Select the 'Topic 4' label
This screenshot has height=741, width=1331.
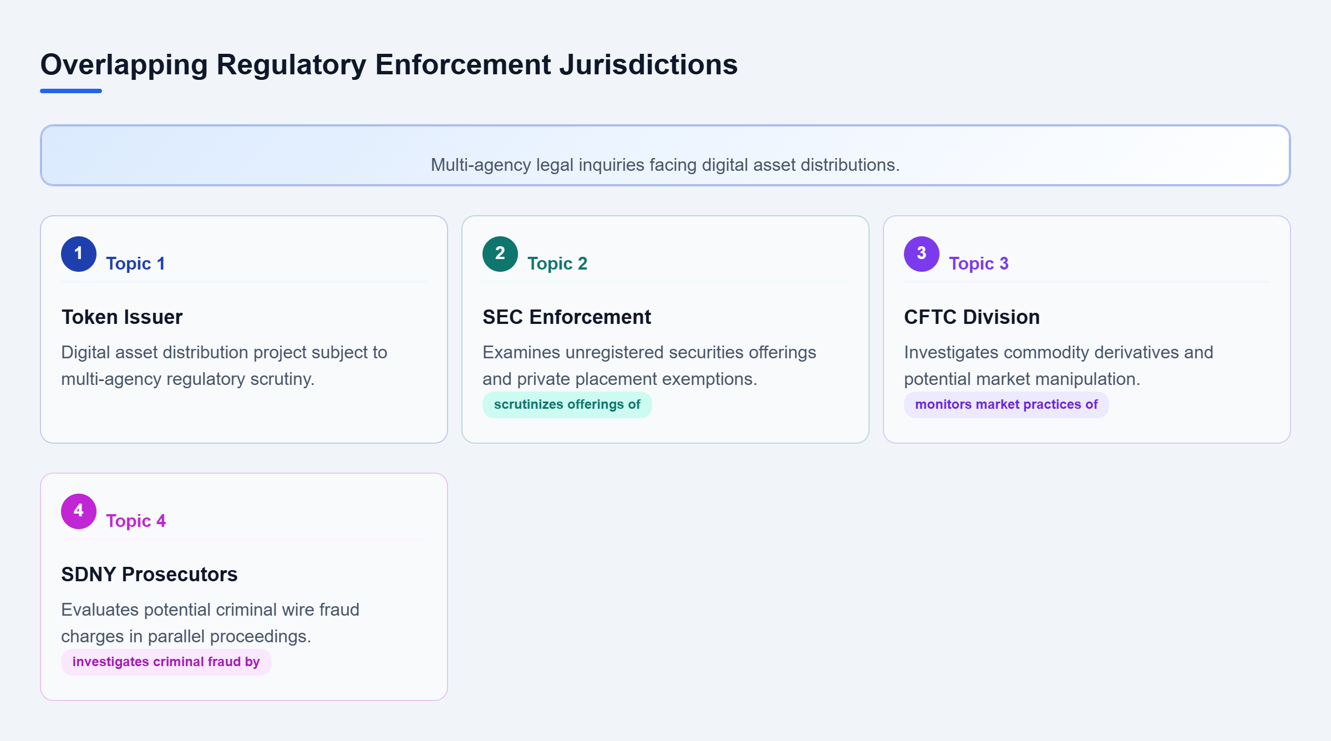coord(136,521)
